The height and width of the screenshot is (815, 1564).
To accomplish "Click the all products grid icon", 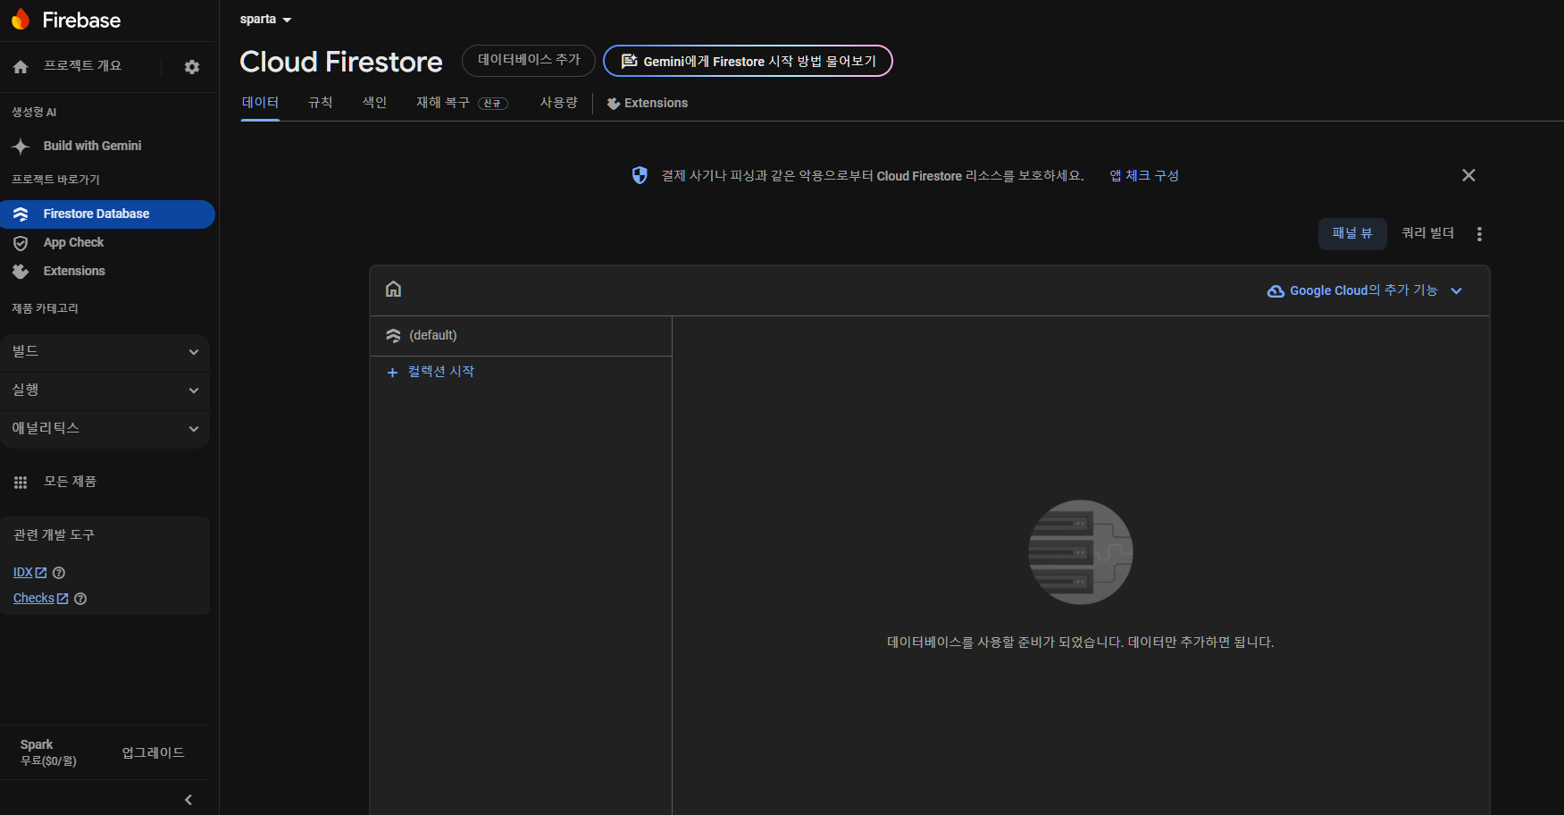I will click(21, 483).
